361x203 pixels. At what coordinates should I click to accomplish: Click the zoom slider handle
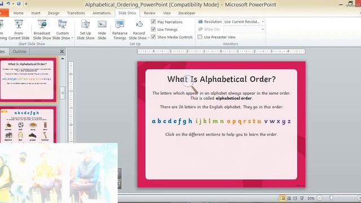point(331,198)
